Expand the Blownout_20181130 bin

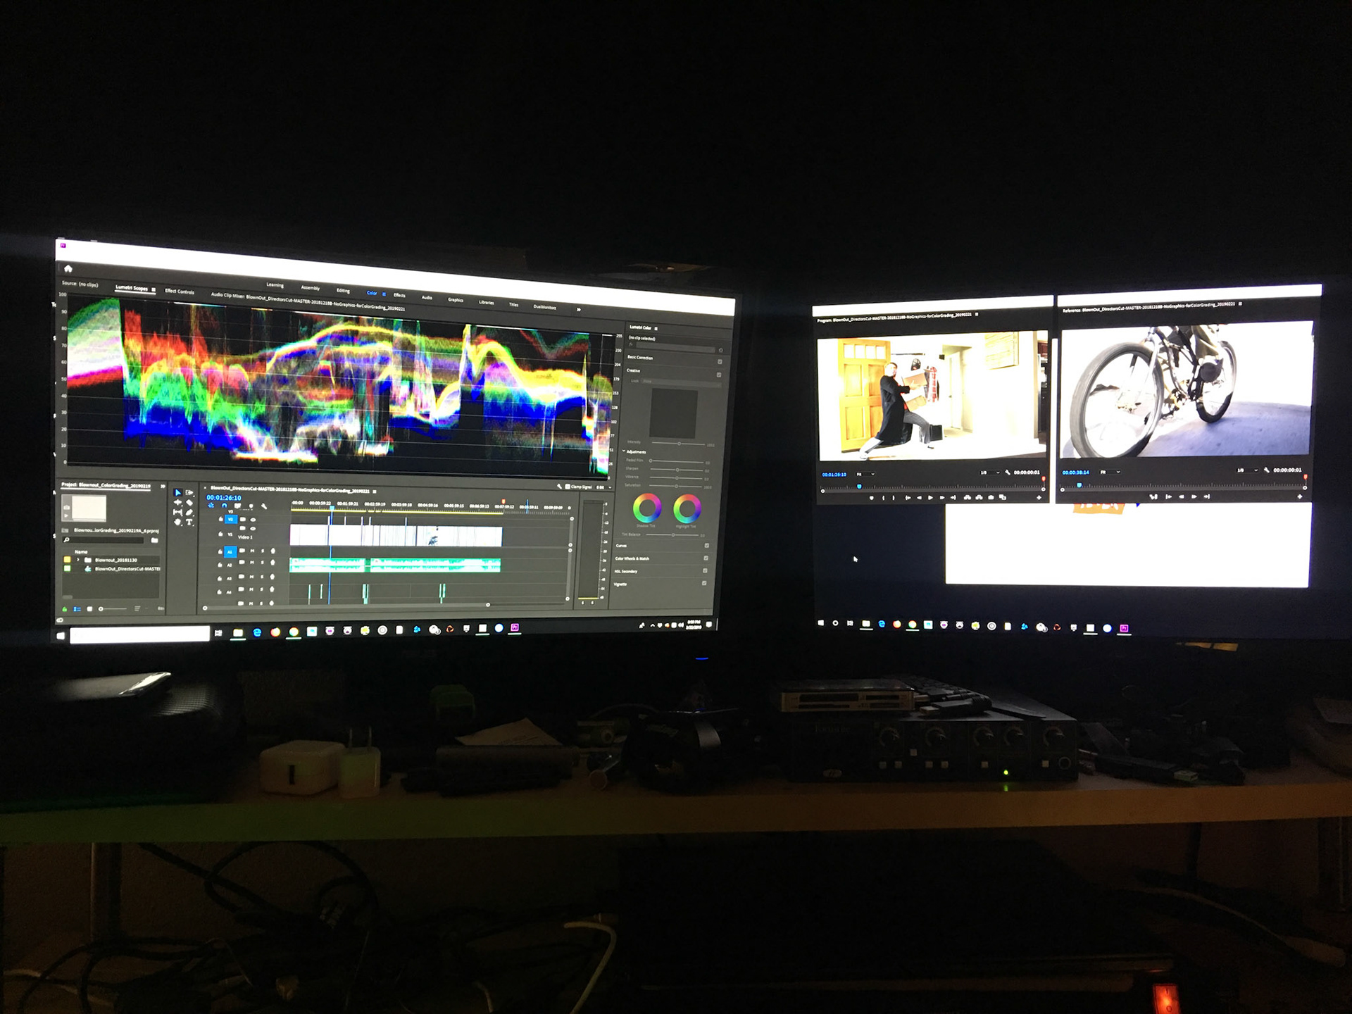(x=78, y=560)
